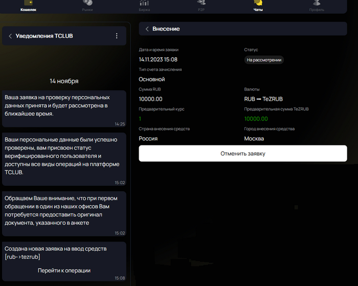This screenshot has width=358, height=286.
Task: Click the 14:25 message timestamp
Action: click(x=120, y=124)
